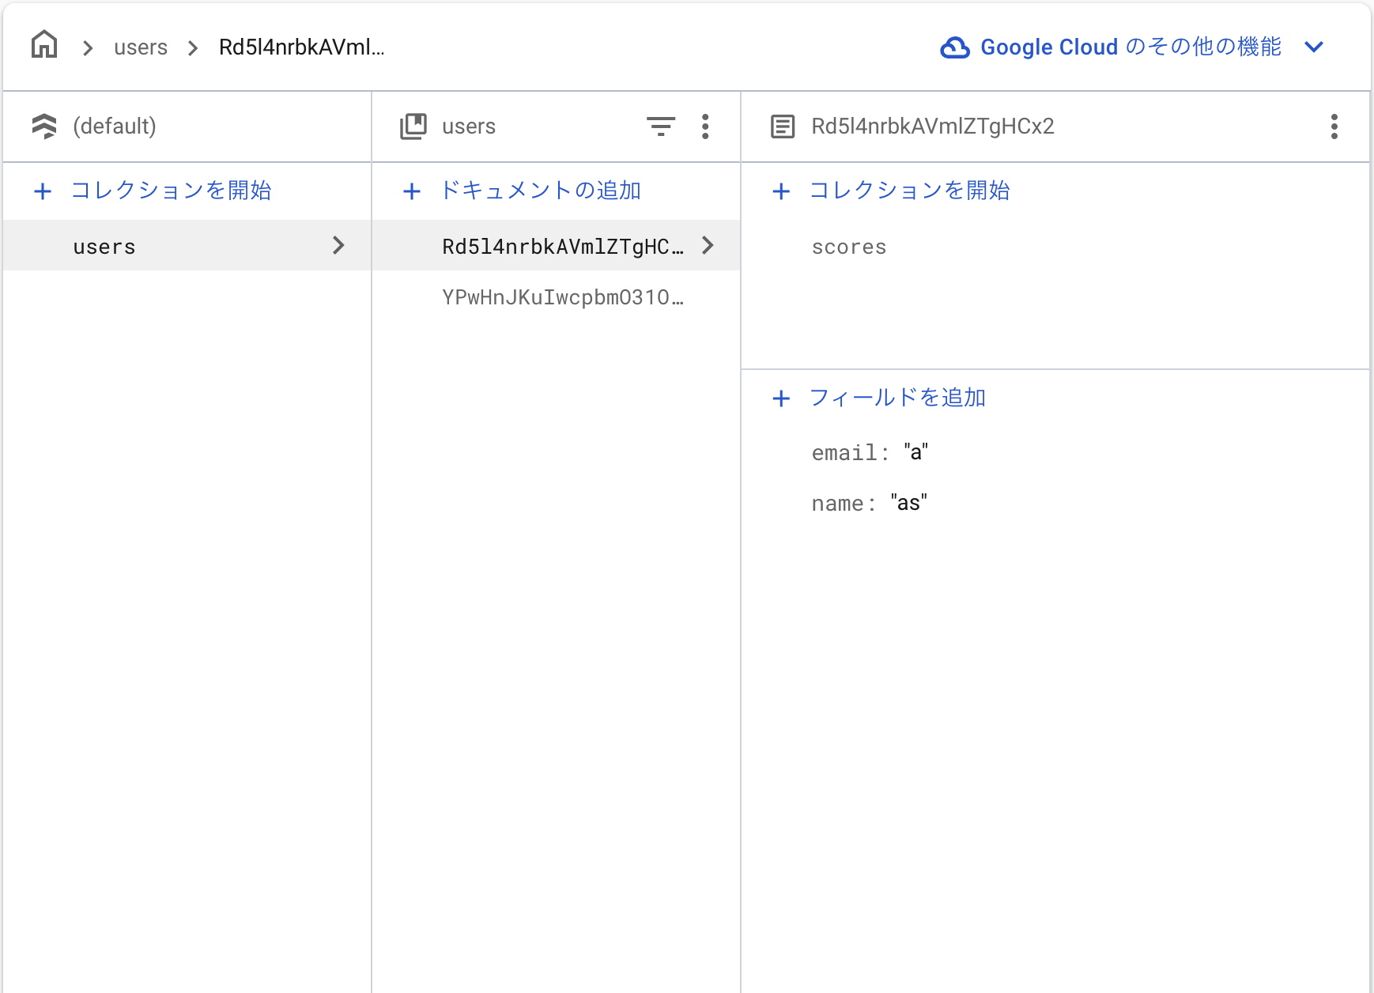
Task: Start a collection in the (default) database panel
Action: click(172, 191)
